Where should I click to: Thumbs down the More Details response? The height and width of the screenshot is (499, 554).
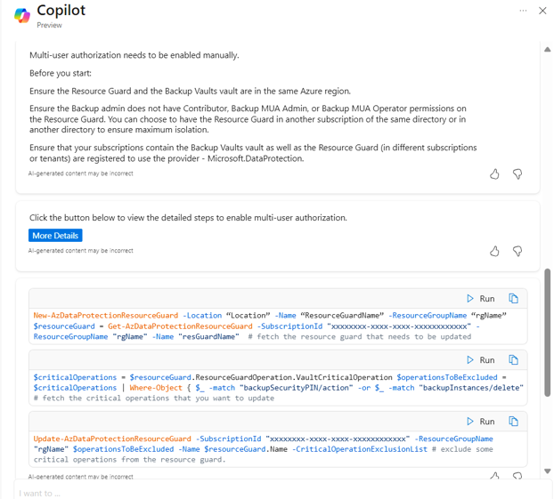[x=517, y=252]
